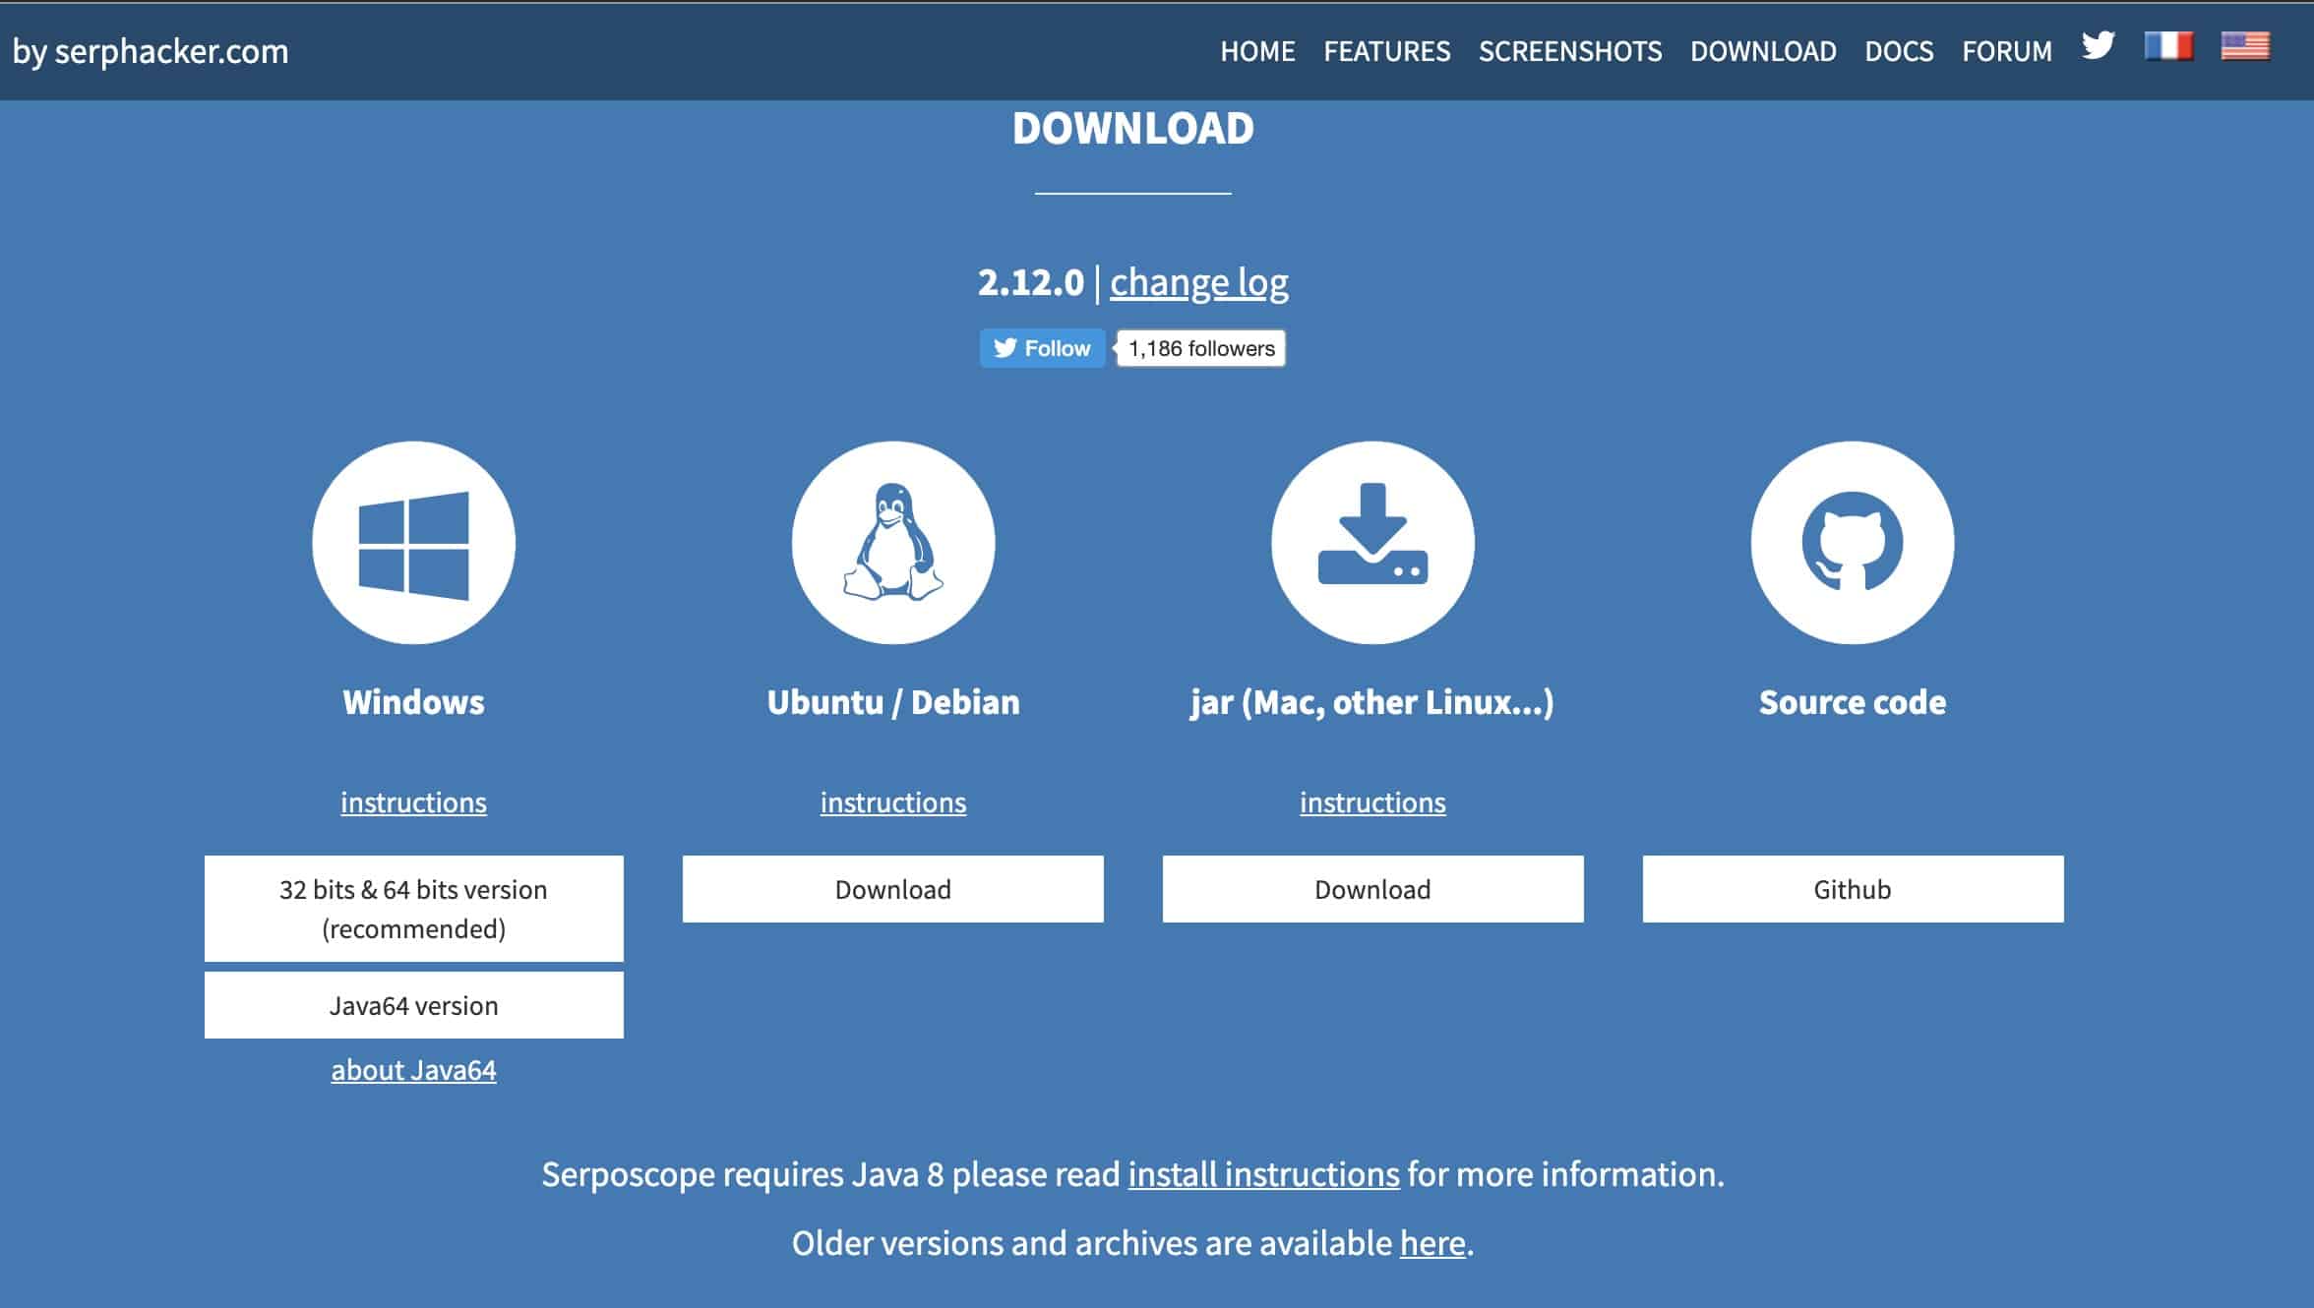This screenshot has height=1308, width=2314.
Task: Click the 'Windows' heading text
Action: pos(413,702)
